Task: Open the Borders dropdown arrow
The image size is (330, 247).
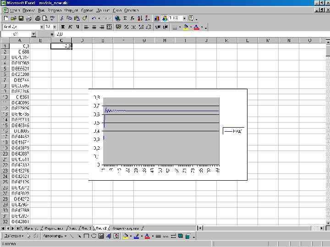Action: 180,27
